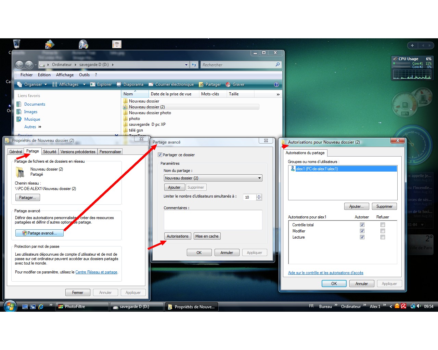Switch to the Général tab
This screenshot has height=350, width=438.
(16, 152)
